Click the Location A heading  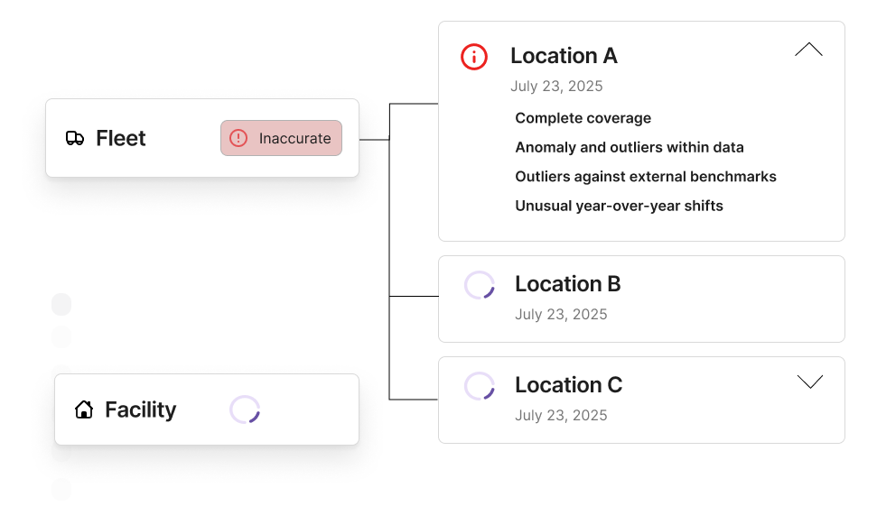click(564, 56)
